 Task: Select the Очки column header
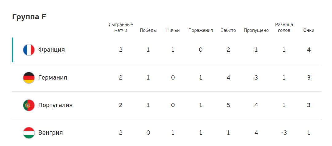click(309, 30)
